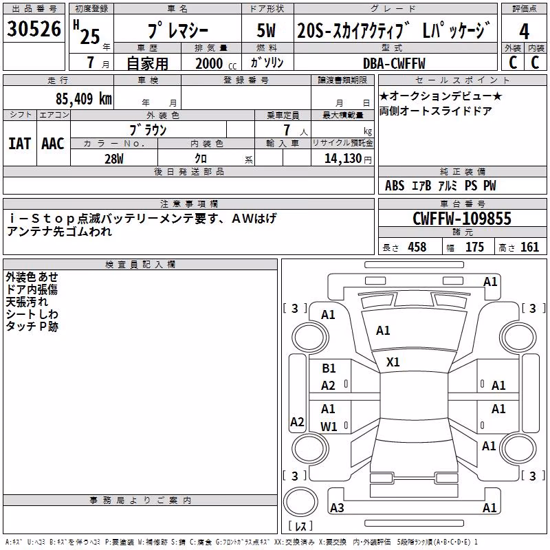This screenshot has width=550, height=550.
Task: Select the B1 mark on the car diagram
Action: (x=329, y=368)
